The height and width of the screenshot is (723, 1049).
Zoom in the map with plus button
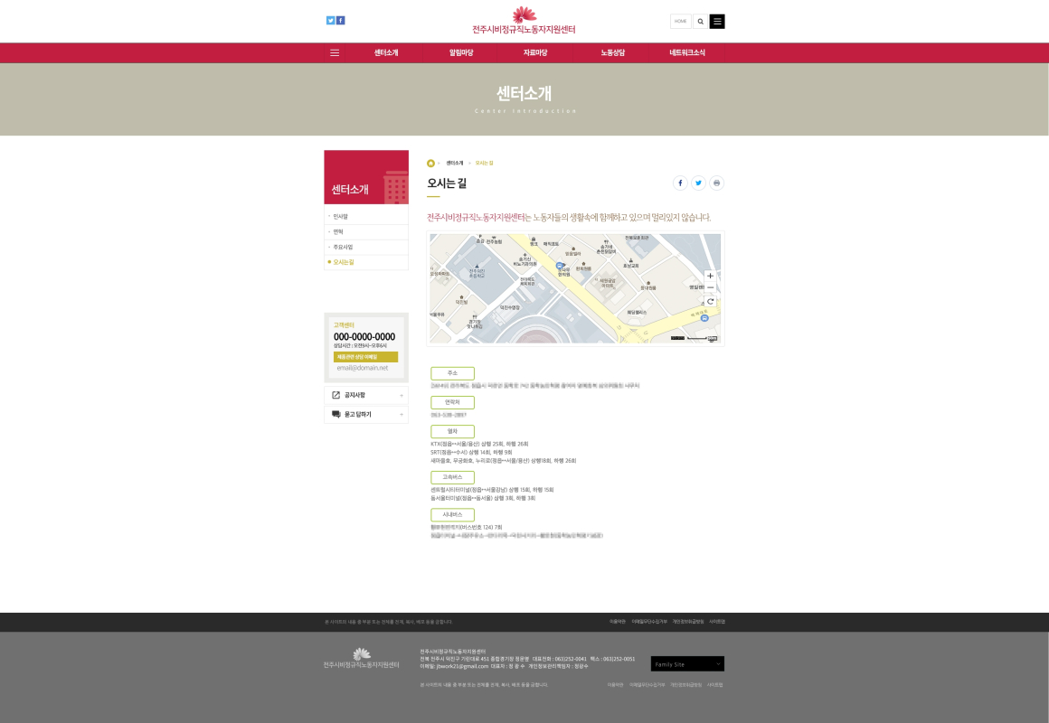[x=710, y=276]
